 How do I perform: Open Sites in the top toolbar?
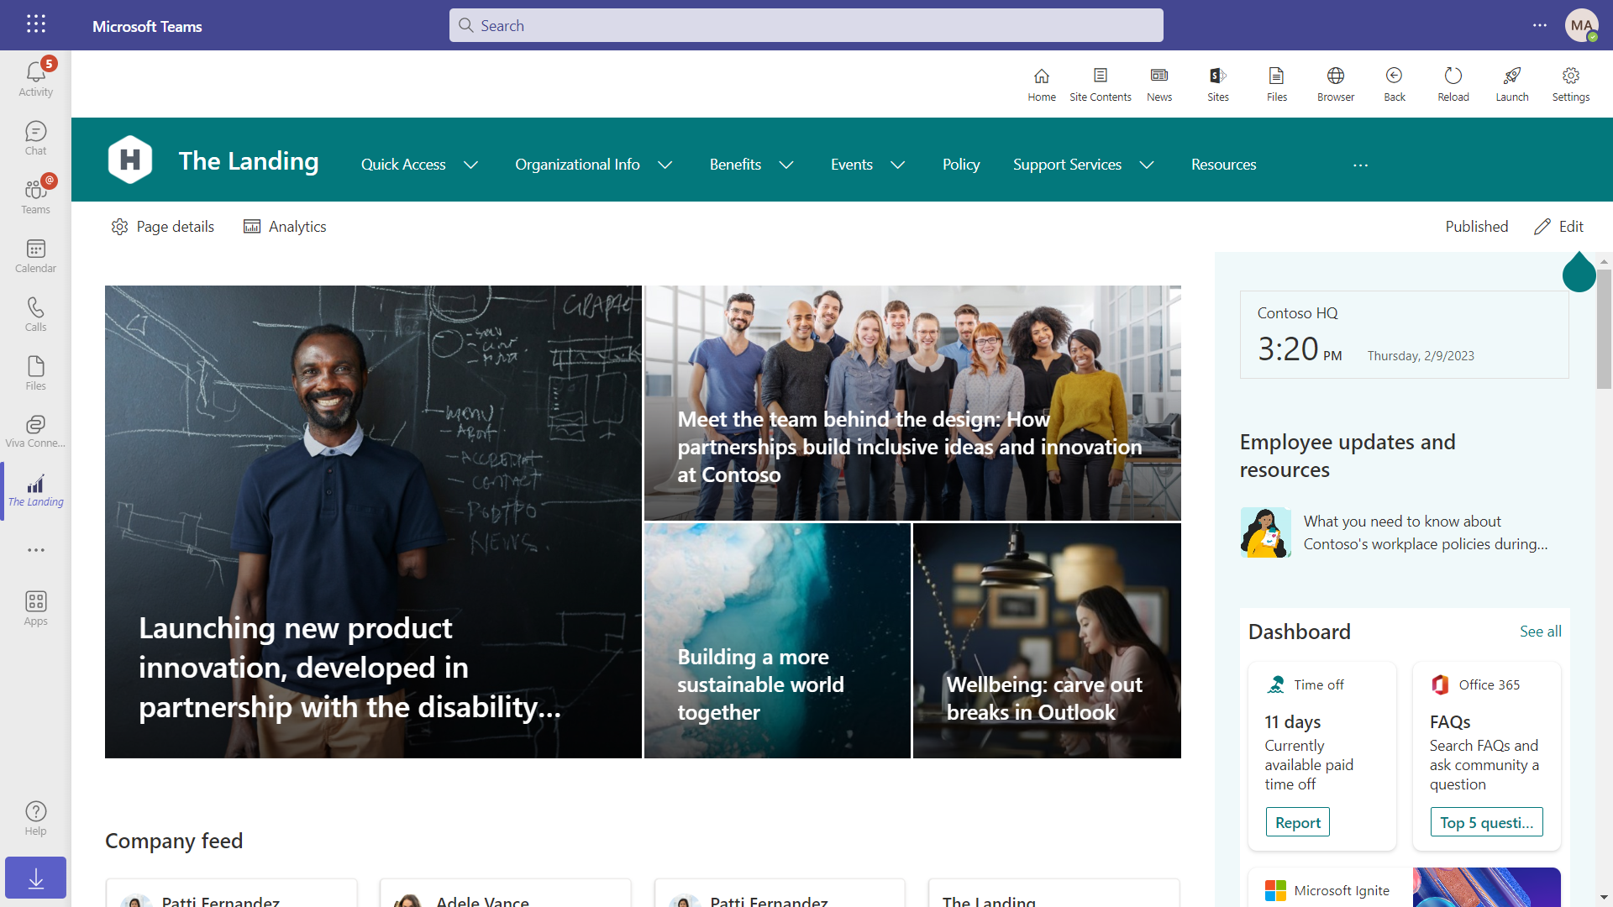(x=1218, y=85)
